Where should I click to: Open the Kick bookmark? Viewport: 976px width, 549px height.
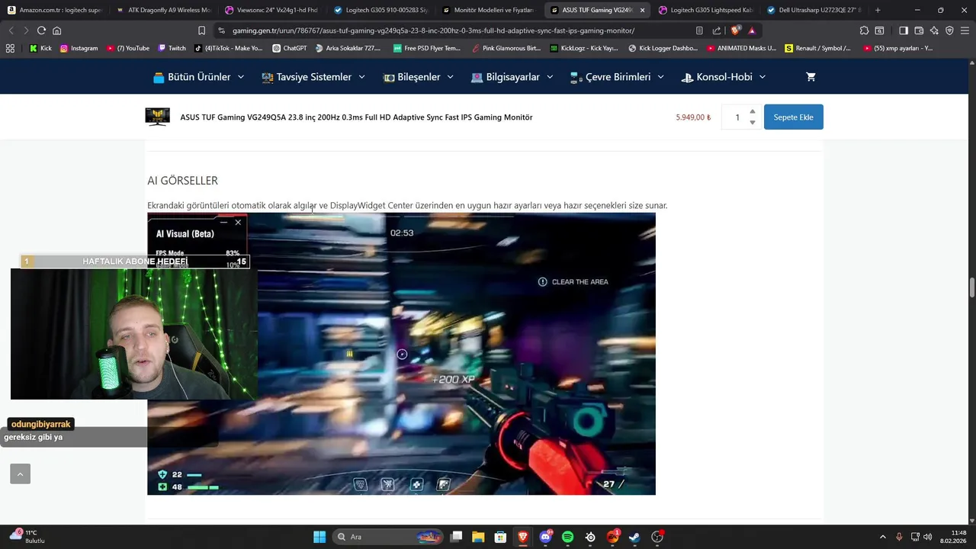(x=40, y=48)
